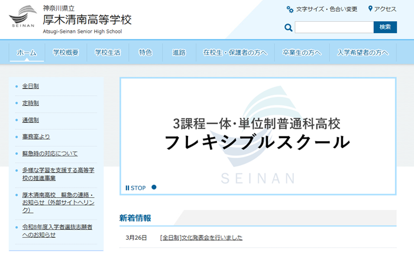Open 全日制 sidebar link

pyautogui.click(x=31, y=86)
